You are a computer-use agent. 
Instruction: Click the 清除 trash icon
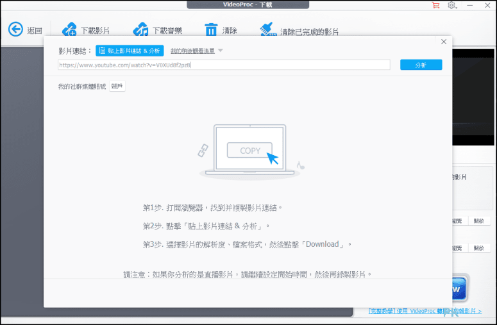click(211, 29)
